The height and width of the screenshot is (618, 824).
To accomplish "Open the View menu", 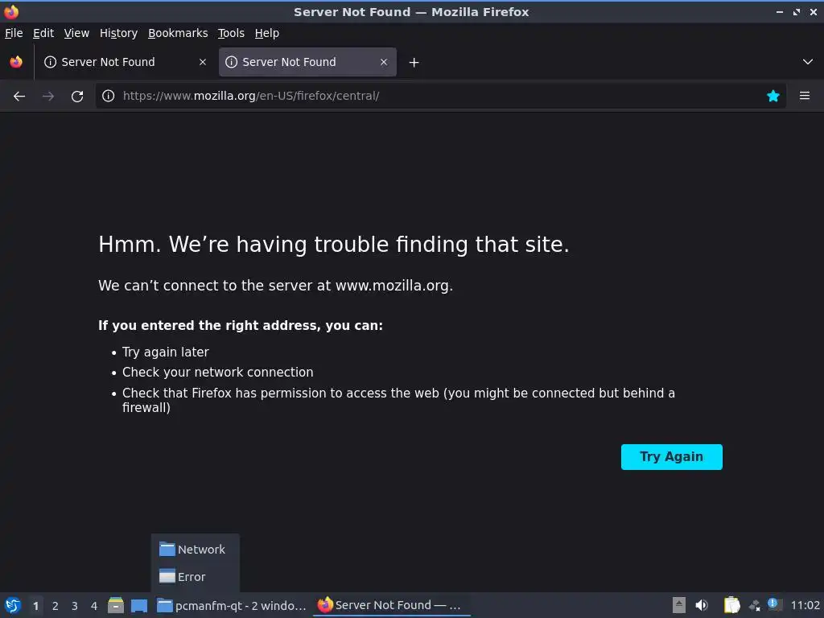I will point(76,33).
